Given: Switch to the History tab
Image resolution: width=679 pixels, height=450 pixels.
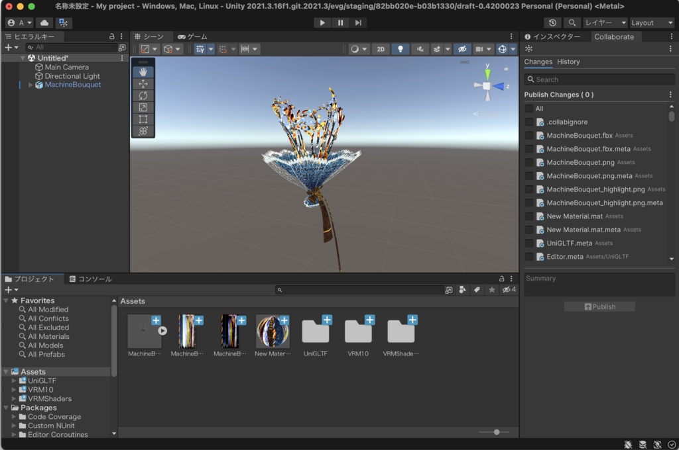Looking at the screenshot, I should 568,62.
